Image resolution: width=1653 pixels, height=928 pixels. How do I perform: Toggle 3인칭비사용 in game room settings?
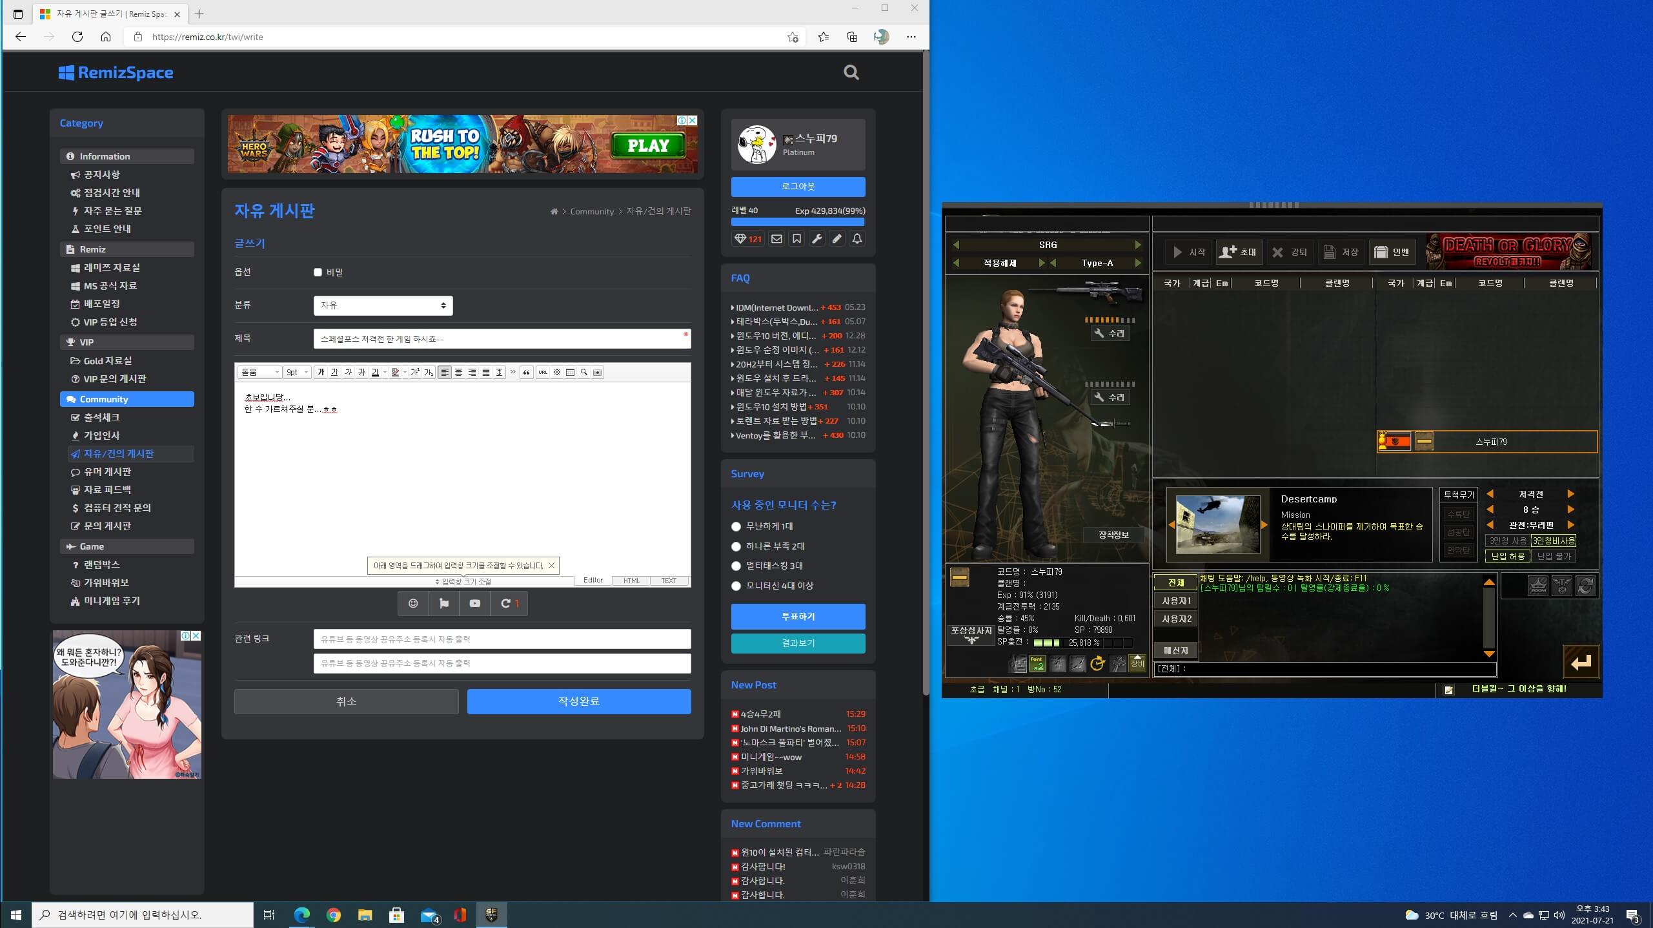coord(1554,541)
